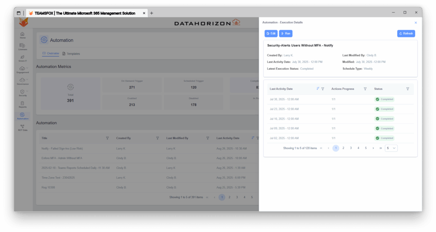
Task: Open the Enfore MFA - Admin Without MFA row
Action: 149,158
